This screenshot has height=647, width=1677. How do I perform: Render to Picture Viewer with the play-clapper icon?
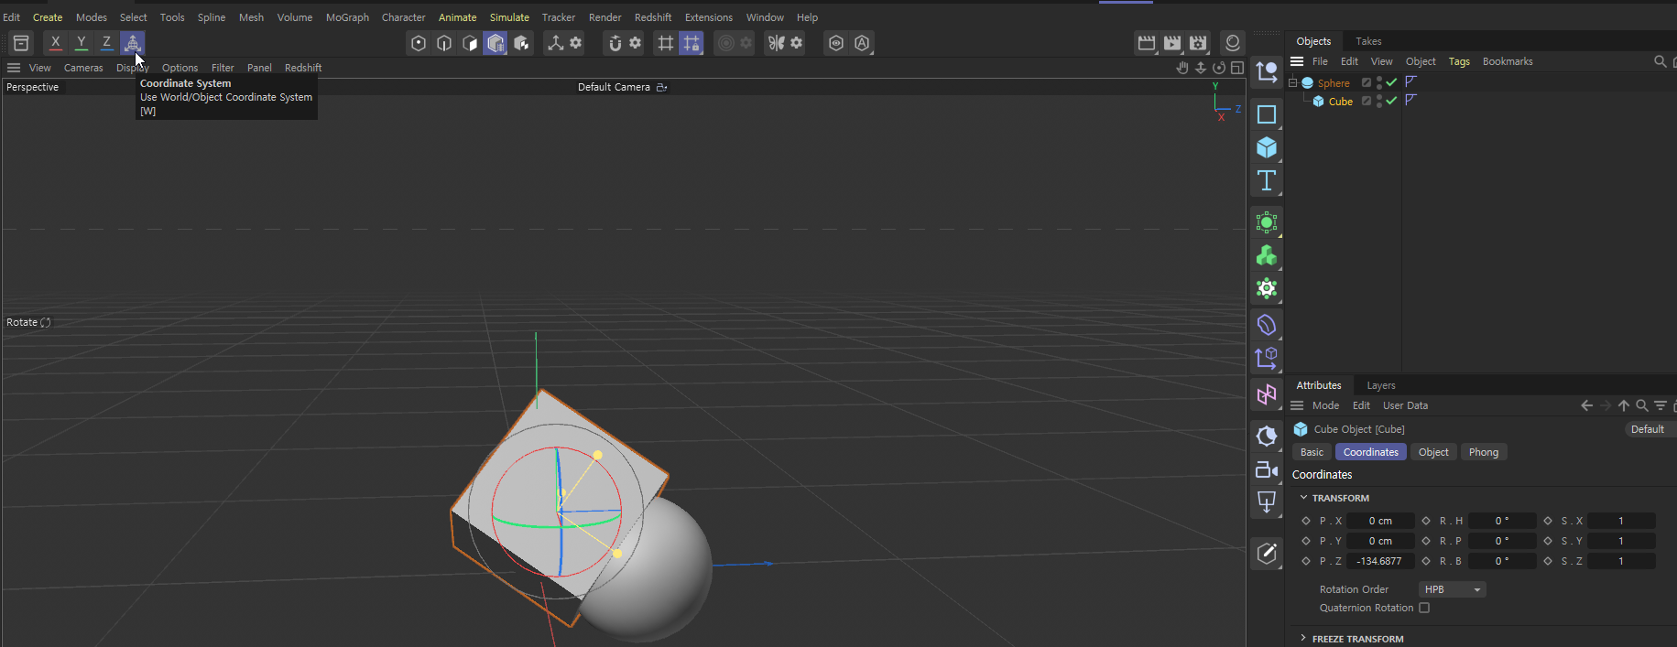pyautogui.click(x=1172, y=43)
